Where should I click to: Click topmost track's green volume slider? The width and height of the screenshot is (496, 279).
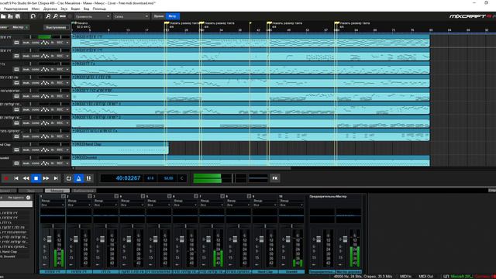pyautogui.click(x=45, y=36)
